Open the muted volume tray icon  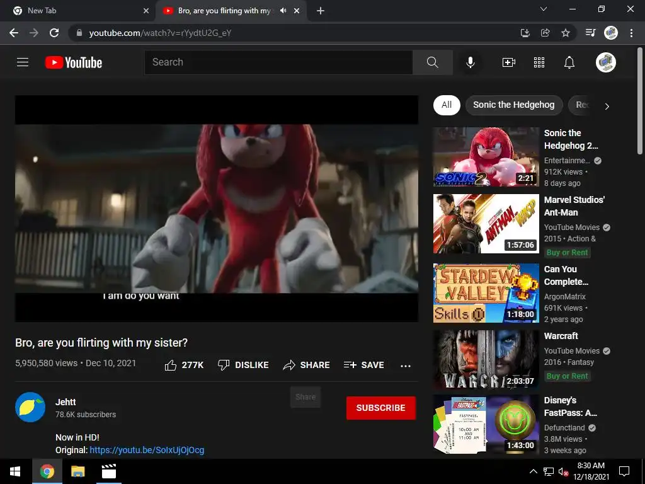point(564,471)
